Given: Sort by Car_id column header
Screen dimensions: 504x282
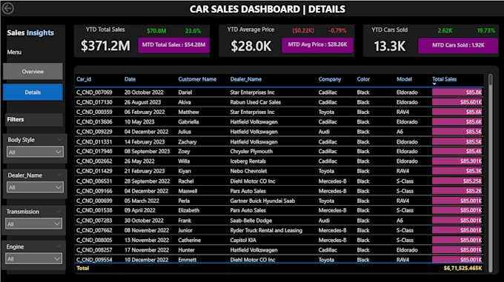Looking at the screenshot, I should click(84, 79).
